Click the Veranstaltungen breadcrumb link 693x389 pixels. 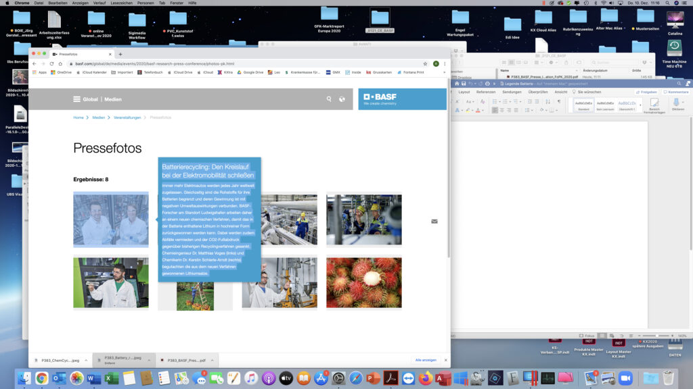(x=127, y=118)
